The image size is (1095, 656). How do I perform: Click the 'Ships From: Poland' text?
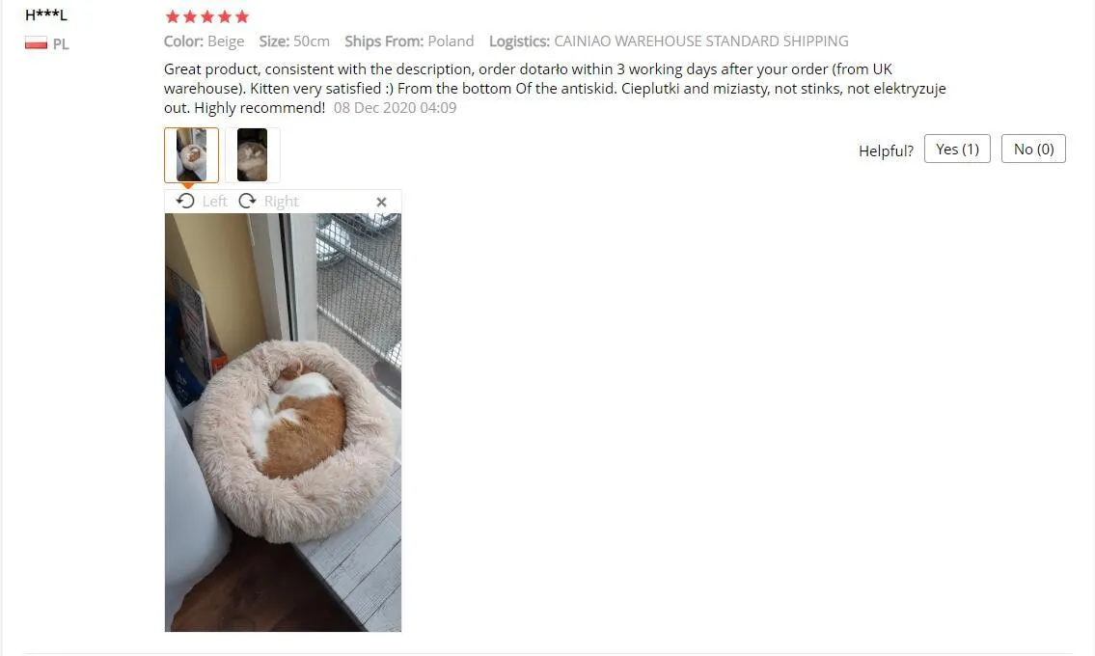tap(409, 41)
